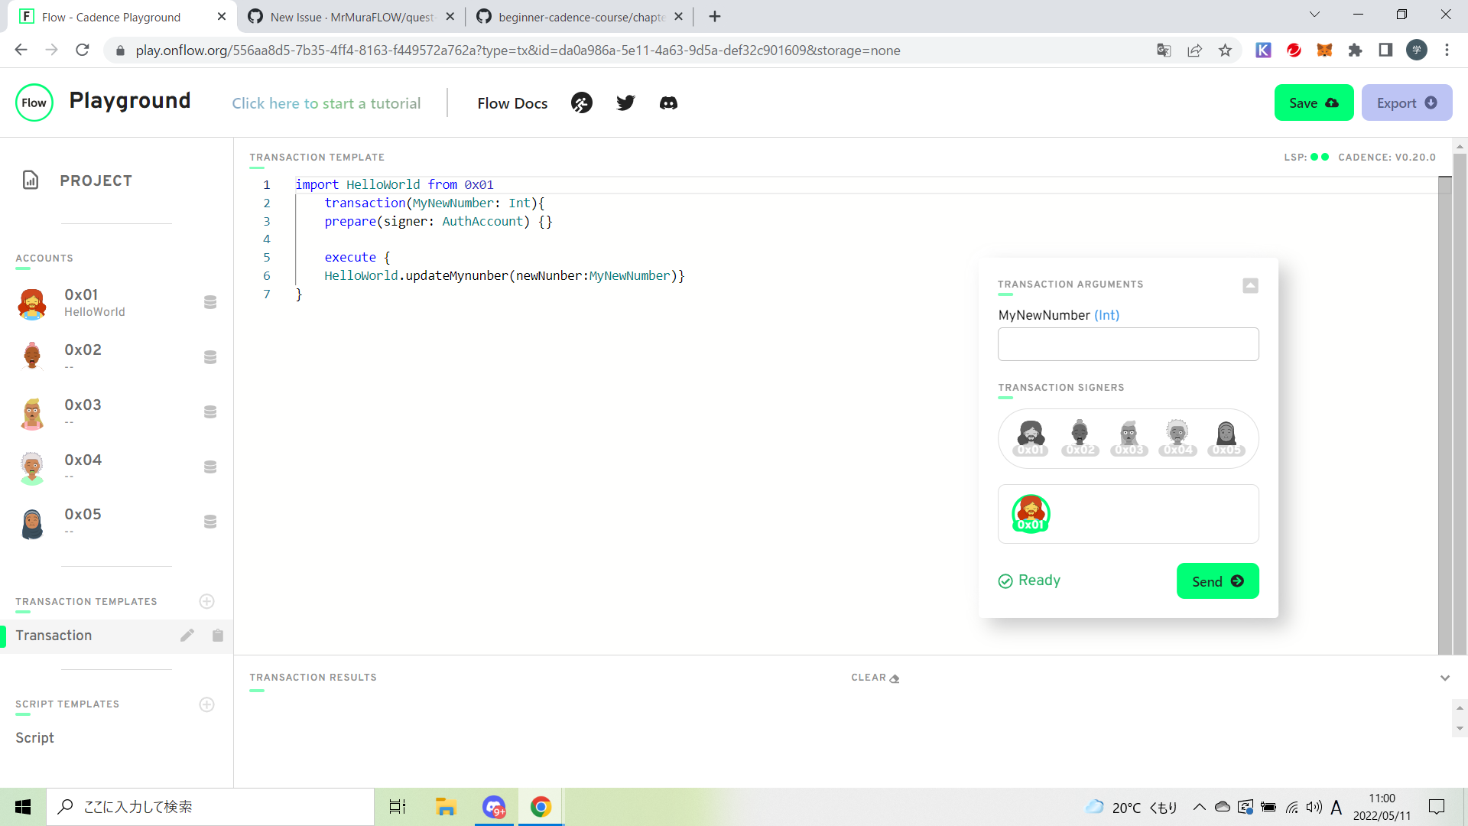Click the broom icon next to CLEAR

point(893,678)
